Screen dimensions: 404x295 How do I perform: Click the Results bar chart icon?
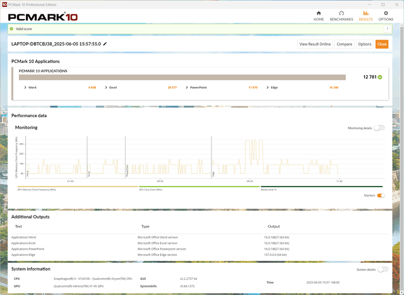coord(365,13)
